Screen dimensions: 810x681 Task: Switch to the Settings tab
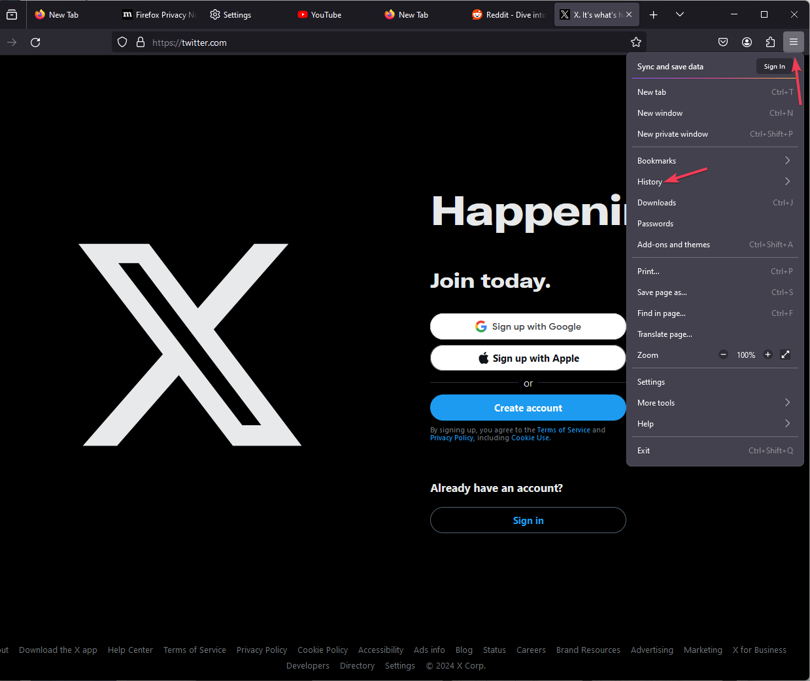(x=245, y=14)
